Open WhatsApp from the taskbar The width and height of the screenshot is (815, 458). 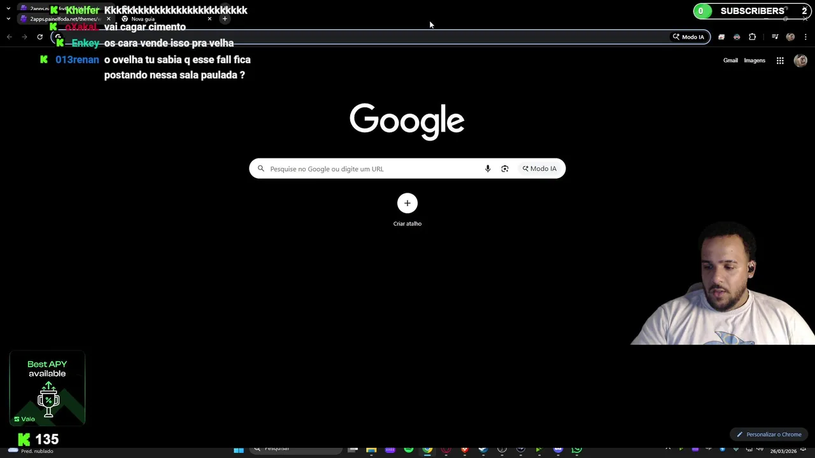click(577, 450)
